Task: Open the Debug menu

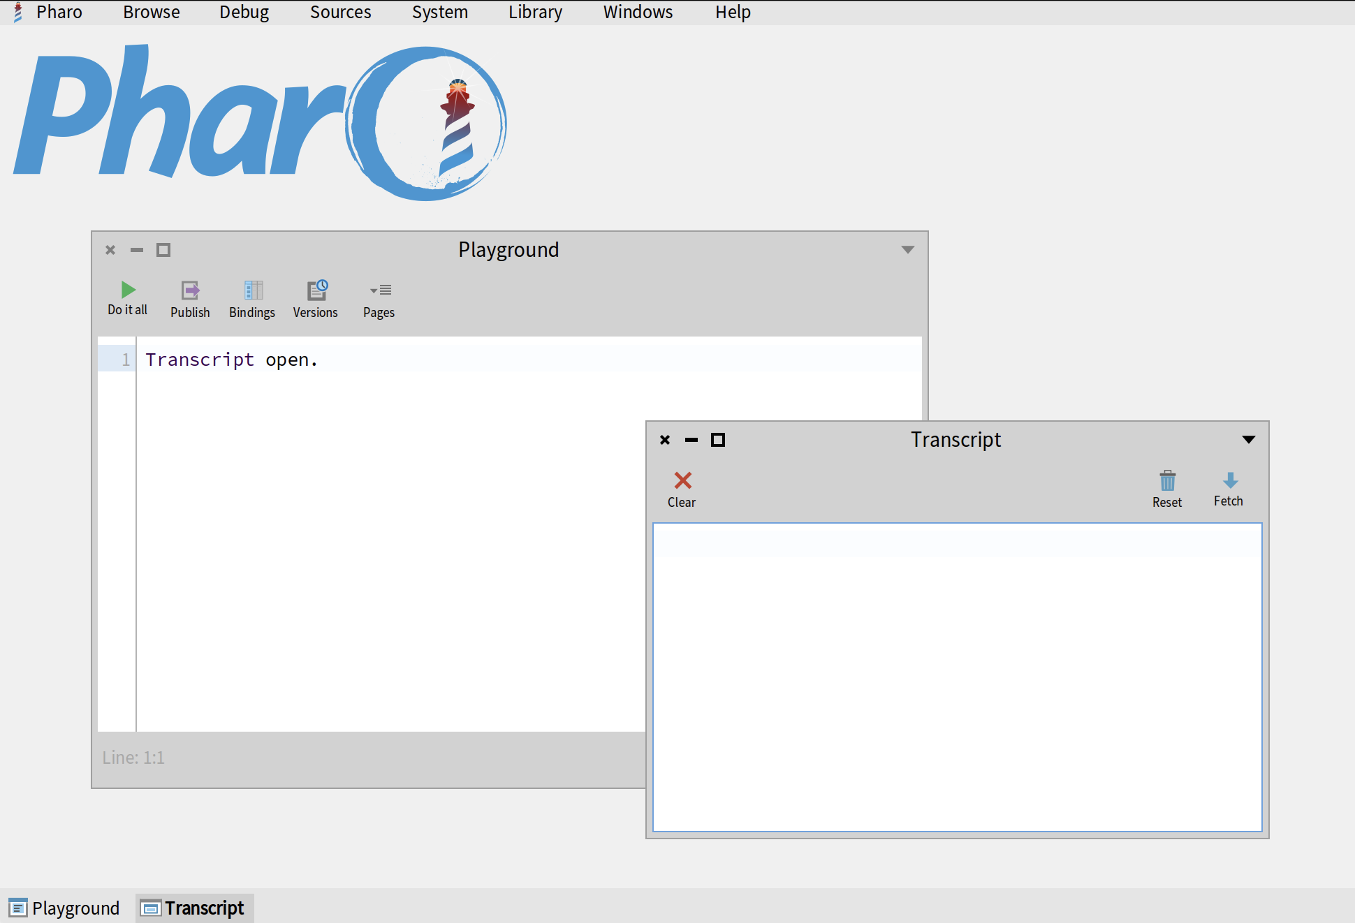Action: click(x=244, y=12)
